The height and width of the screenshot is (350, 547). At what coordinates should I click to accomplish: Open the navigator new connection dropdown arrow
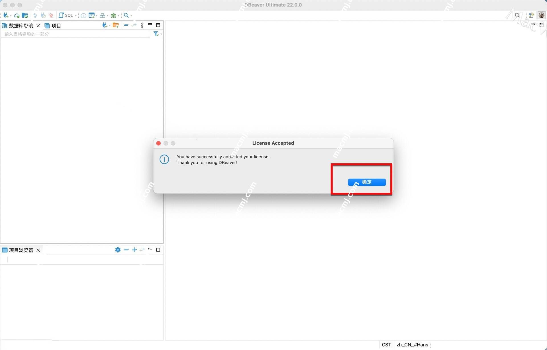click(x=110, y=26)
